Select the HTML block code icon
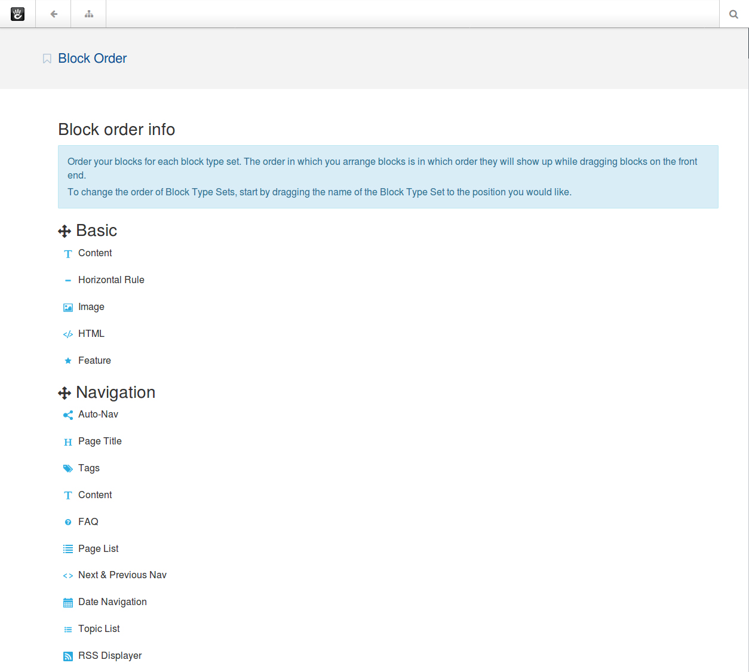This screenshot has height=672, width=749. point(67,334)
